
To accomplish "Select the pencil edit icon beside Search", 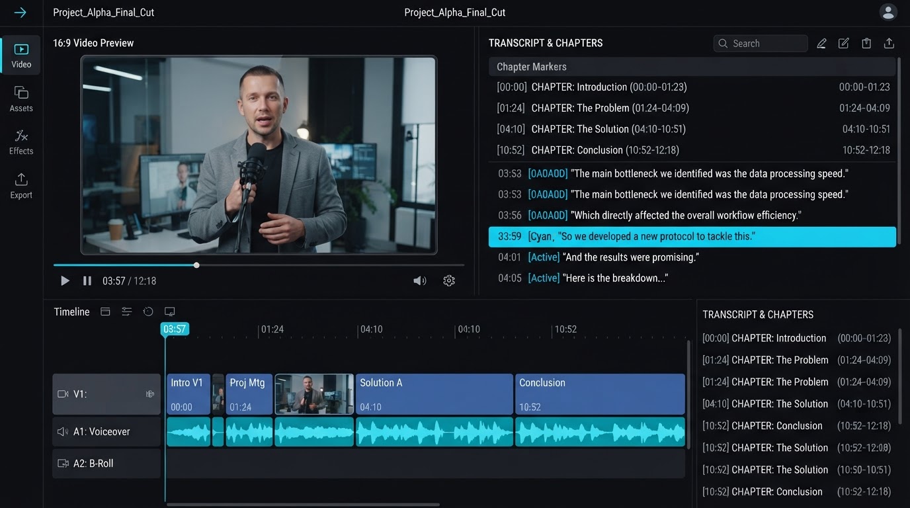I will point(821,44).
